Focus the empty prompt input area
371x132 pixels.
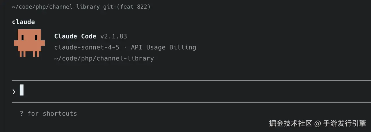coord(174,91)
